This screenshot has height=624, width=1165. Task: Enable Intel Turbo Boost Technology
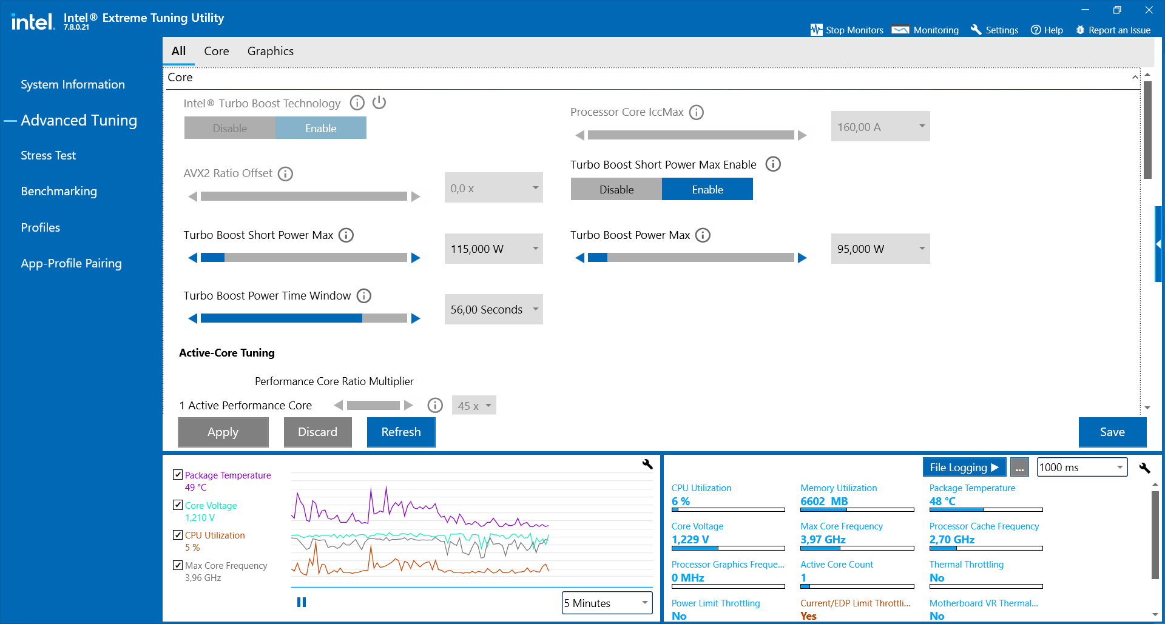click(321, 128)
